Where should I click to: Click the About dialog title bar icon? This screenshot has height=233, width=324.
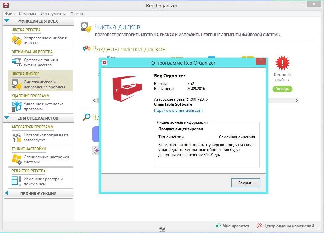pos(104,62)
